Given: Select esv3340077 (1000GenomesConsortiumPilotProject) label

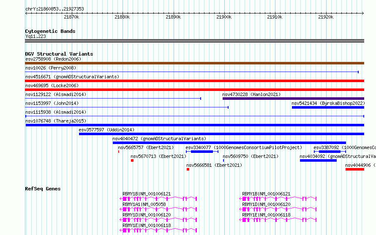Looking at the screenshot, I should (244, 147).
